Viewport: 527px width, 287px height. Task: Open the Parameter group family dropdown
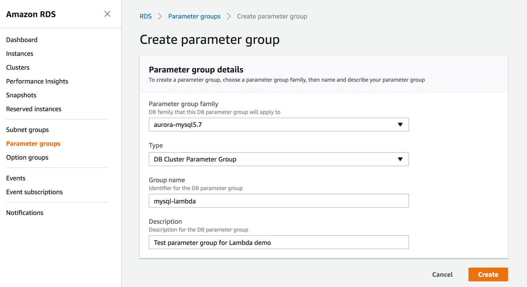[x=279, y=125]
